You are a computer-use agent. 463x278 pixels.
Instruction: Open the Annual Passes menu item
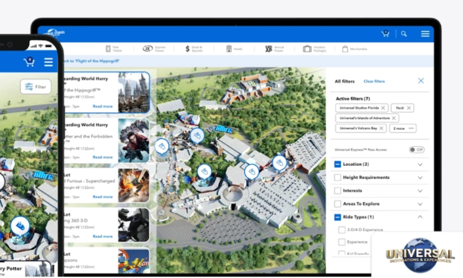[274, 49]
